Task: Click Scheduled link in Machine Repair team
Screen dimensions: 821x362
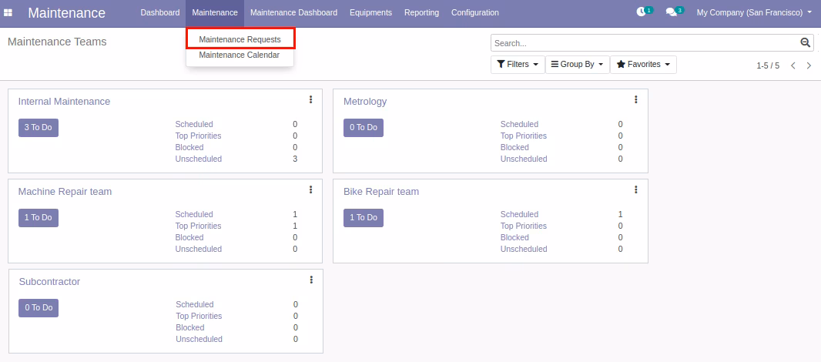Action: pos(194,214)
